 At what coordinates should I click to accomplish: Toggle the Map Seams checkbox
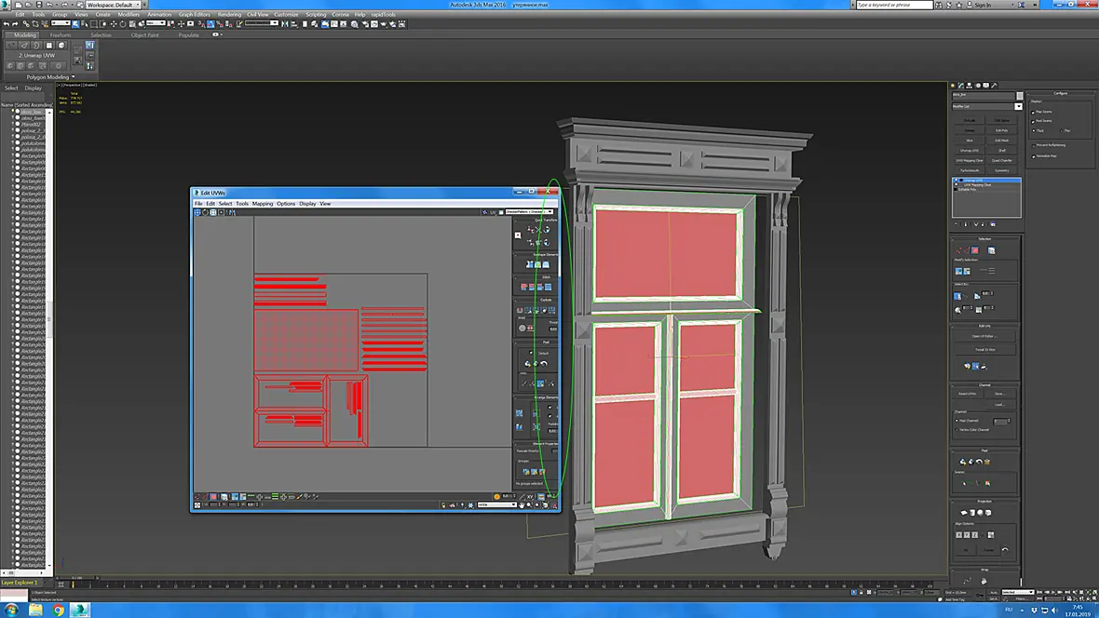[x=1034, y=112]
